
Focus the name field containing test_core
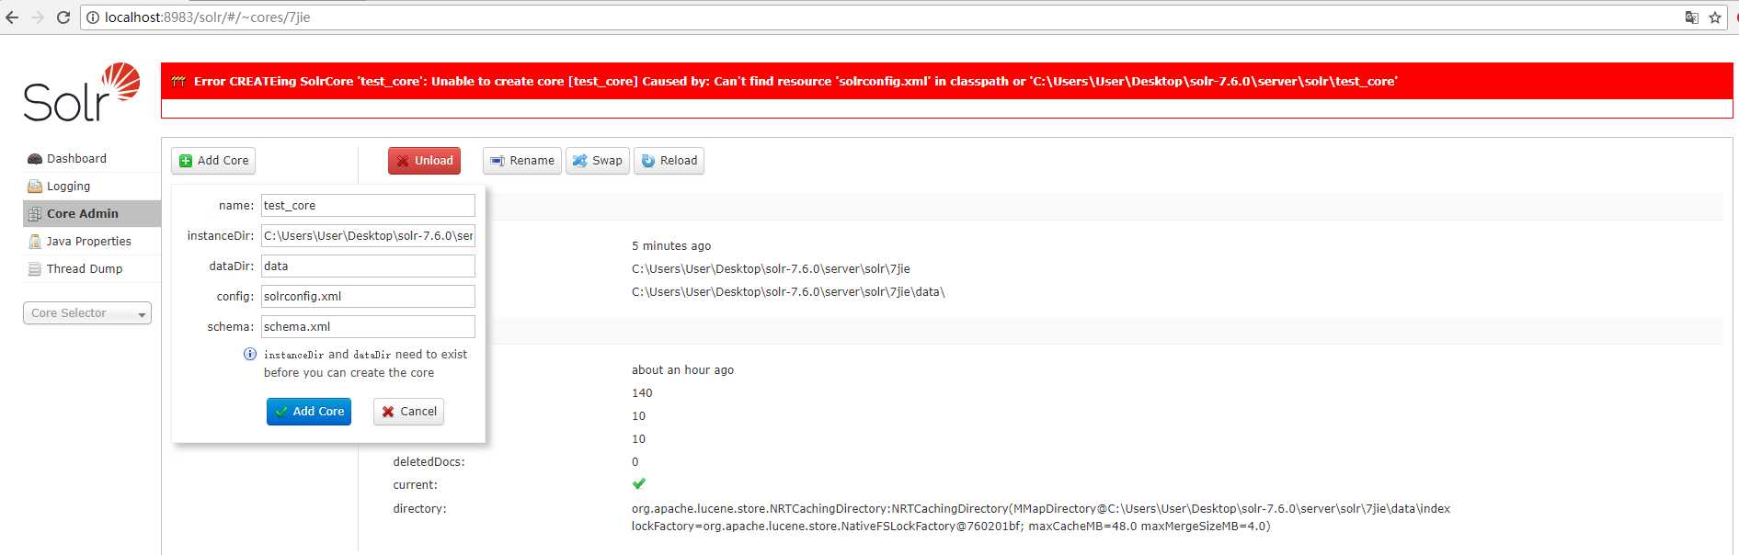pyautogui.click(x=368, y=206)
